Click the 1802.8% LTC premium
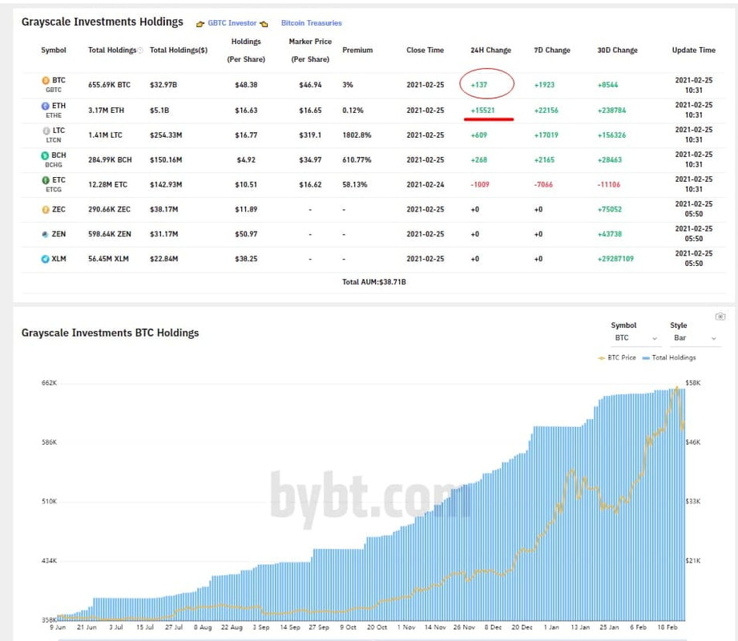The height and width of the screenshot is (641, 738). click(357, 135)
